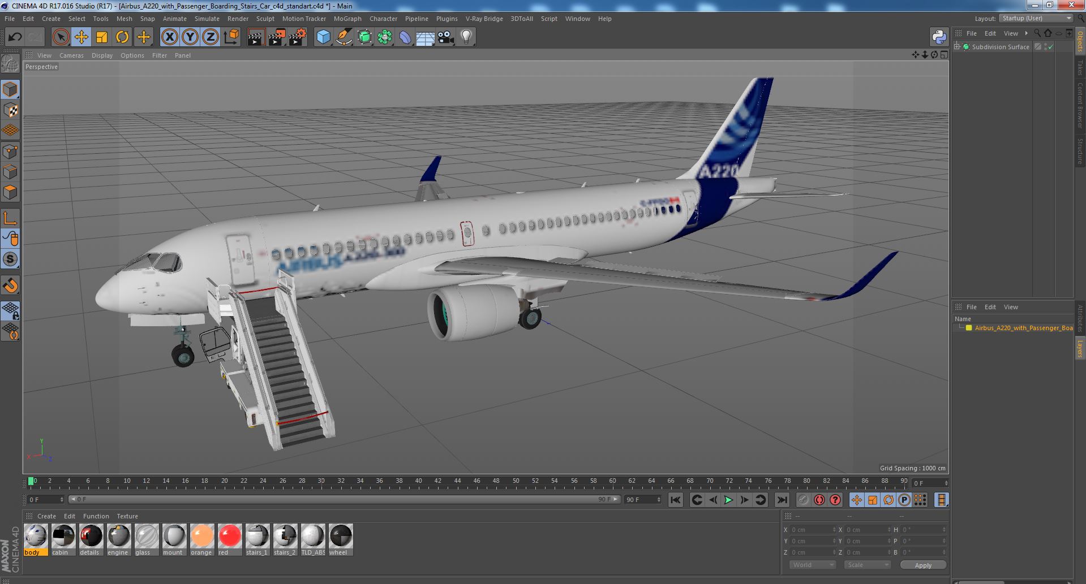Toggle X-axis lock
The width and height of the screenshot is (1086, 584).
169,37
